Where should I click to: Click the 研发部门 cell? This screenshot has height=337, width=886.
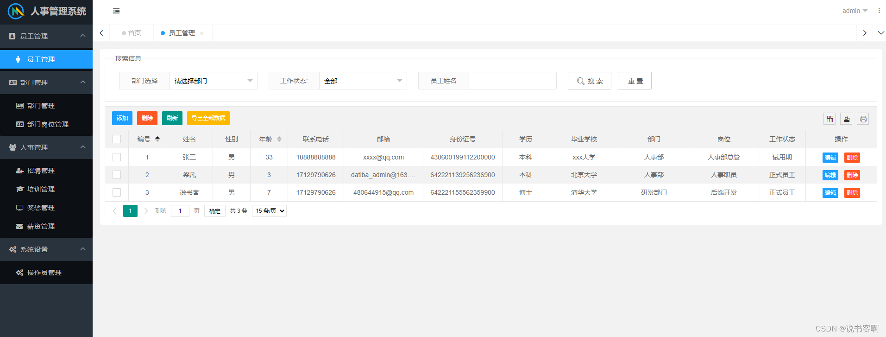(x=654, y=192)
